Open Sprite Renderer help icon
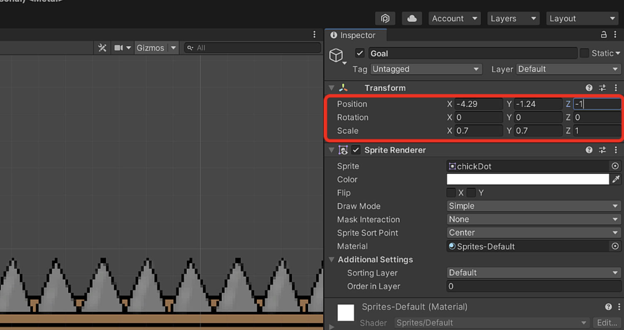Viewport: 624px width, 330px height. [x=589, y=150]
